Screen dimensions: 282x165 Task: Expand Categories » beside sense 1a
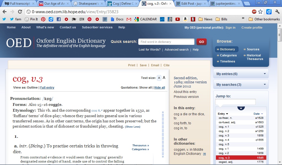click(x=140, y=149)
